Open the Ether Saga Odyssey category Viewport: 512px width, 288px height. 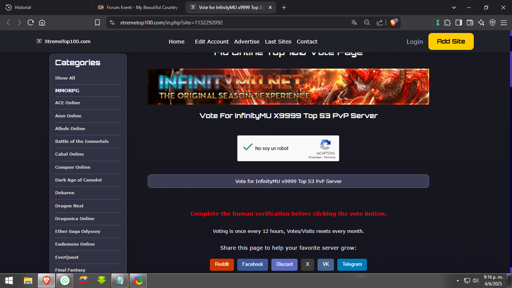78,231
